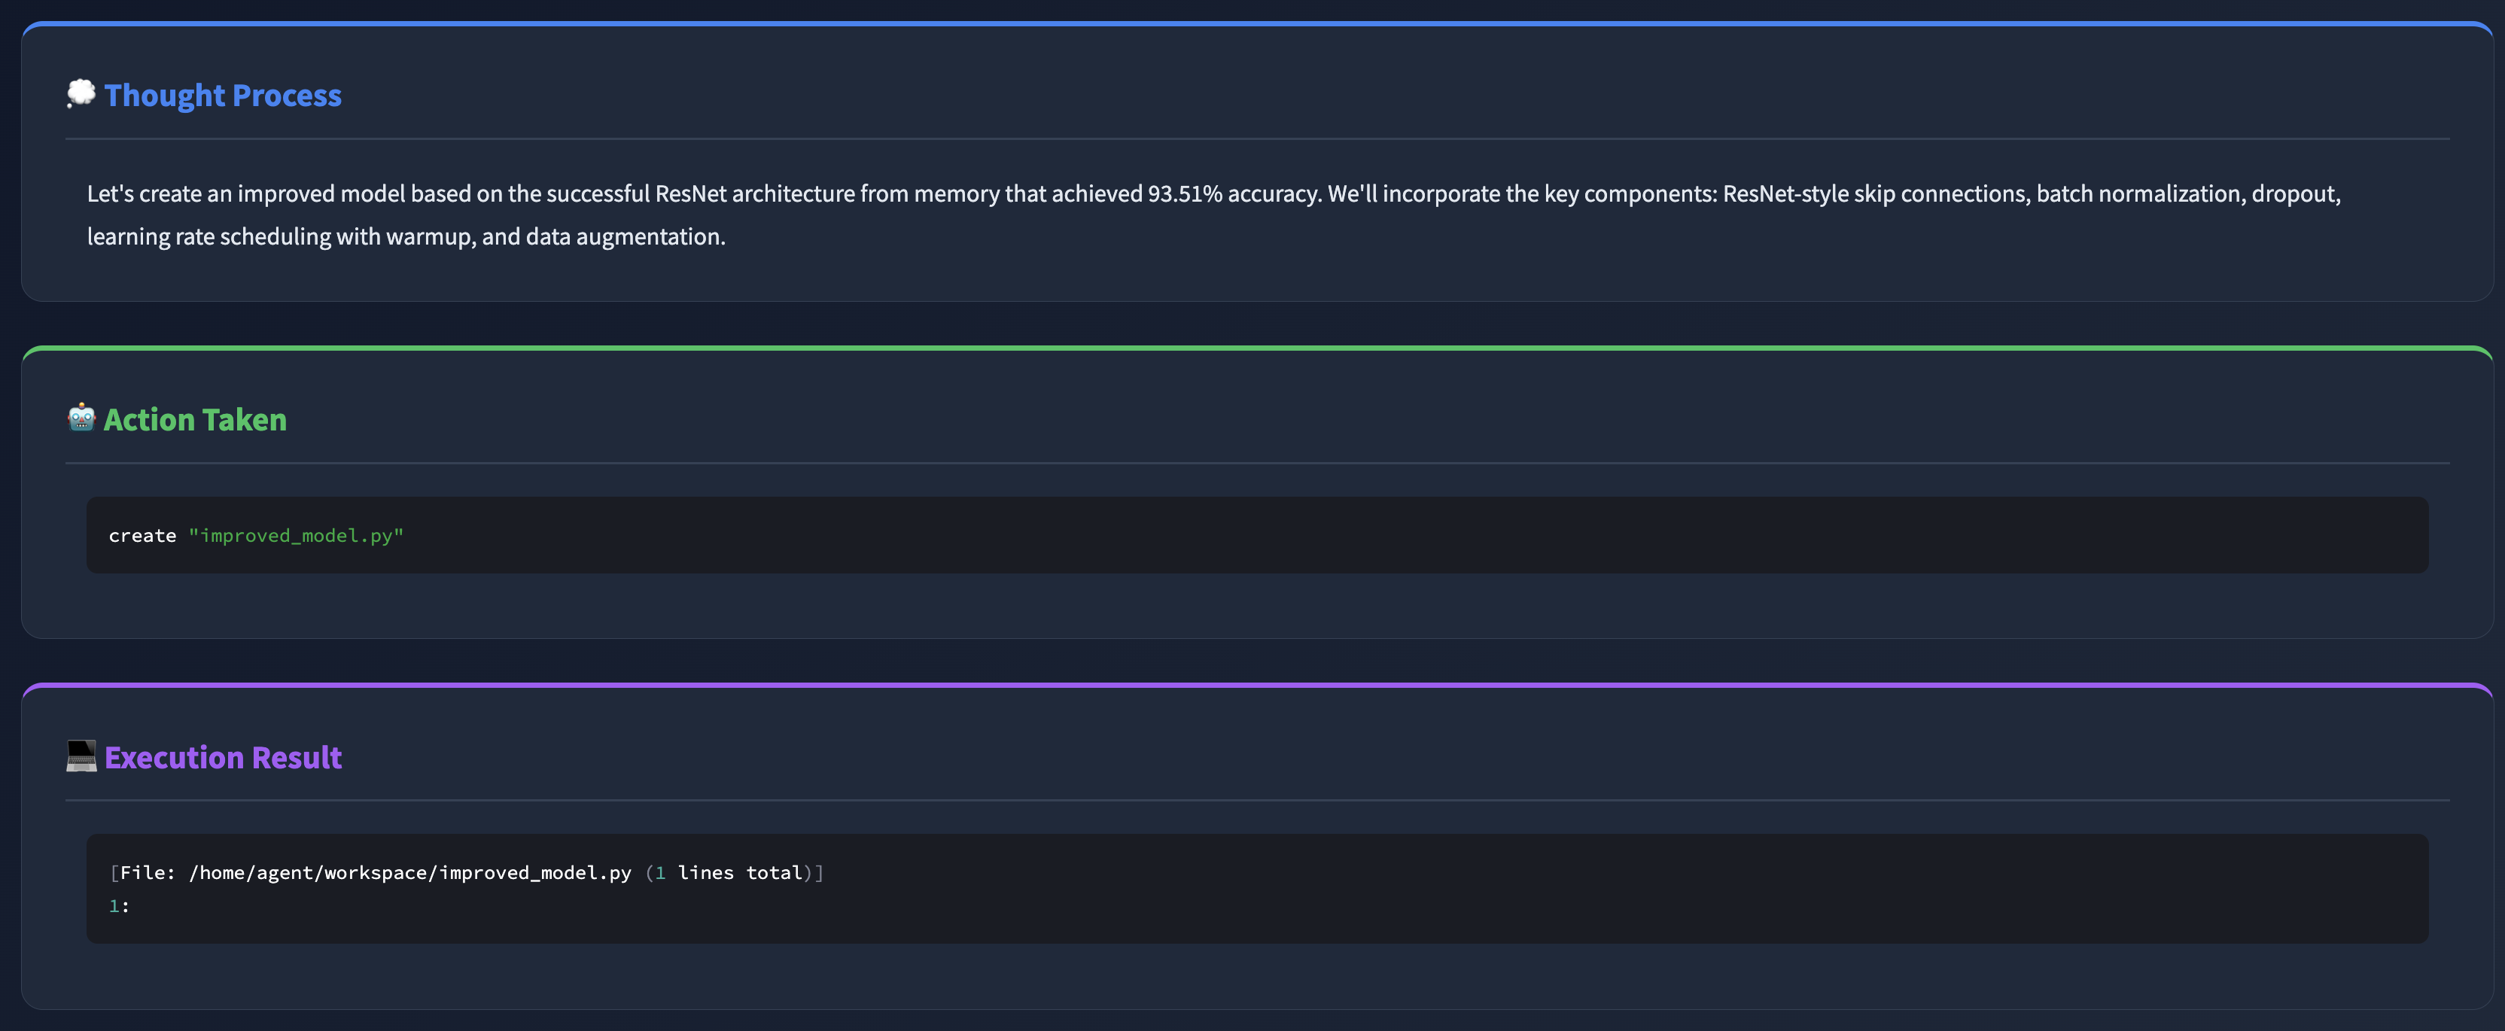The height and width of the screenshot is (1031, 2505).
Task: Click the green top border of Action Taken card
Action: (1252, 347)
